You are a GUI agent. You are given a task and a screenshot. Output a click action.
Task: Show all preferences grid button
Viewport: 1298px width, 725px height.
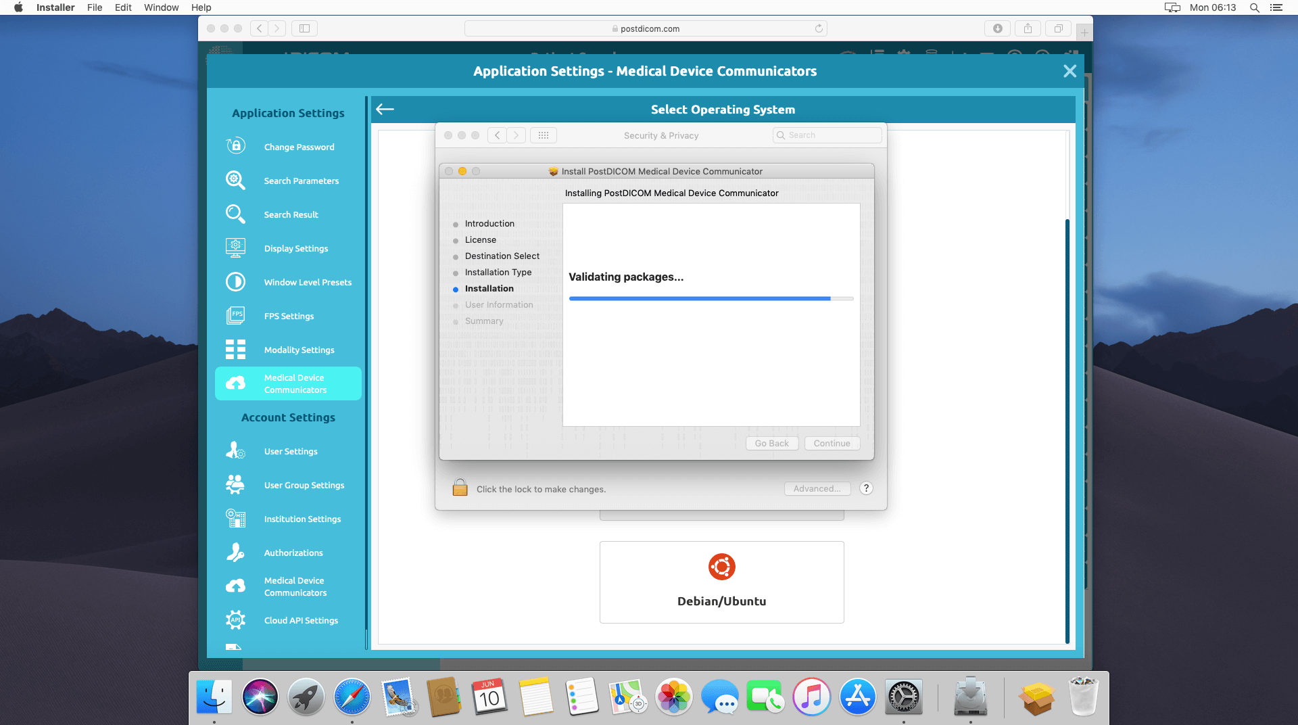pos(544,135)
